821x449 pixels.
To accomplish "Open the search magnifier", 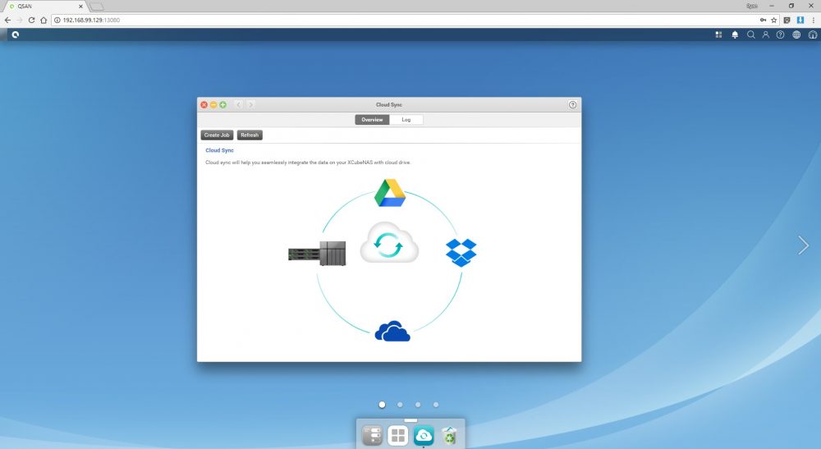I will tap(751, 34).
